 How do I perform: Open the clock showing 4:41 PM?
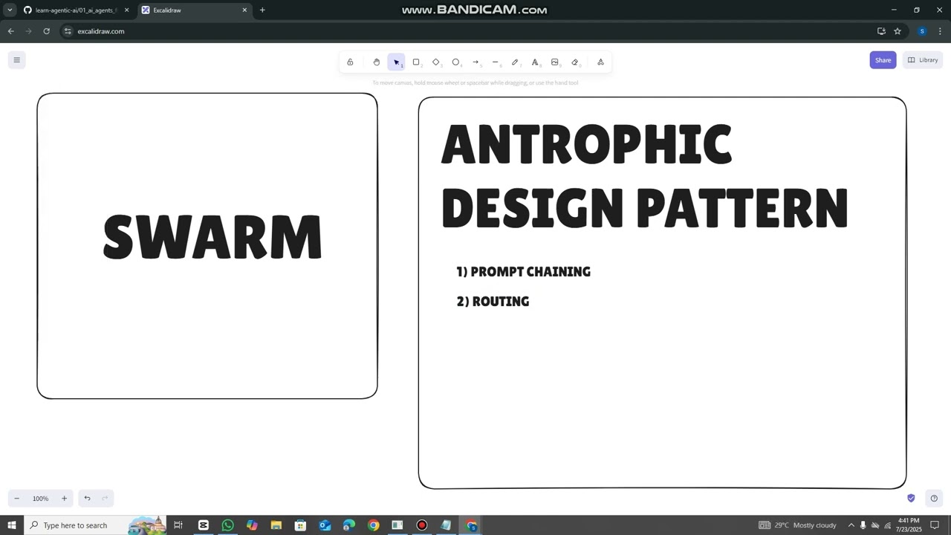[x=909, y=525]
